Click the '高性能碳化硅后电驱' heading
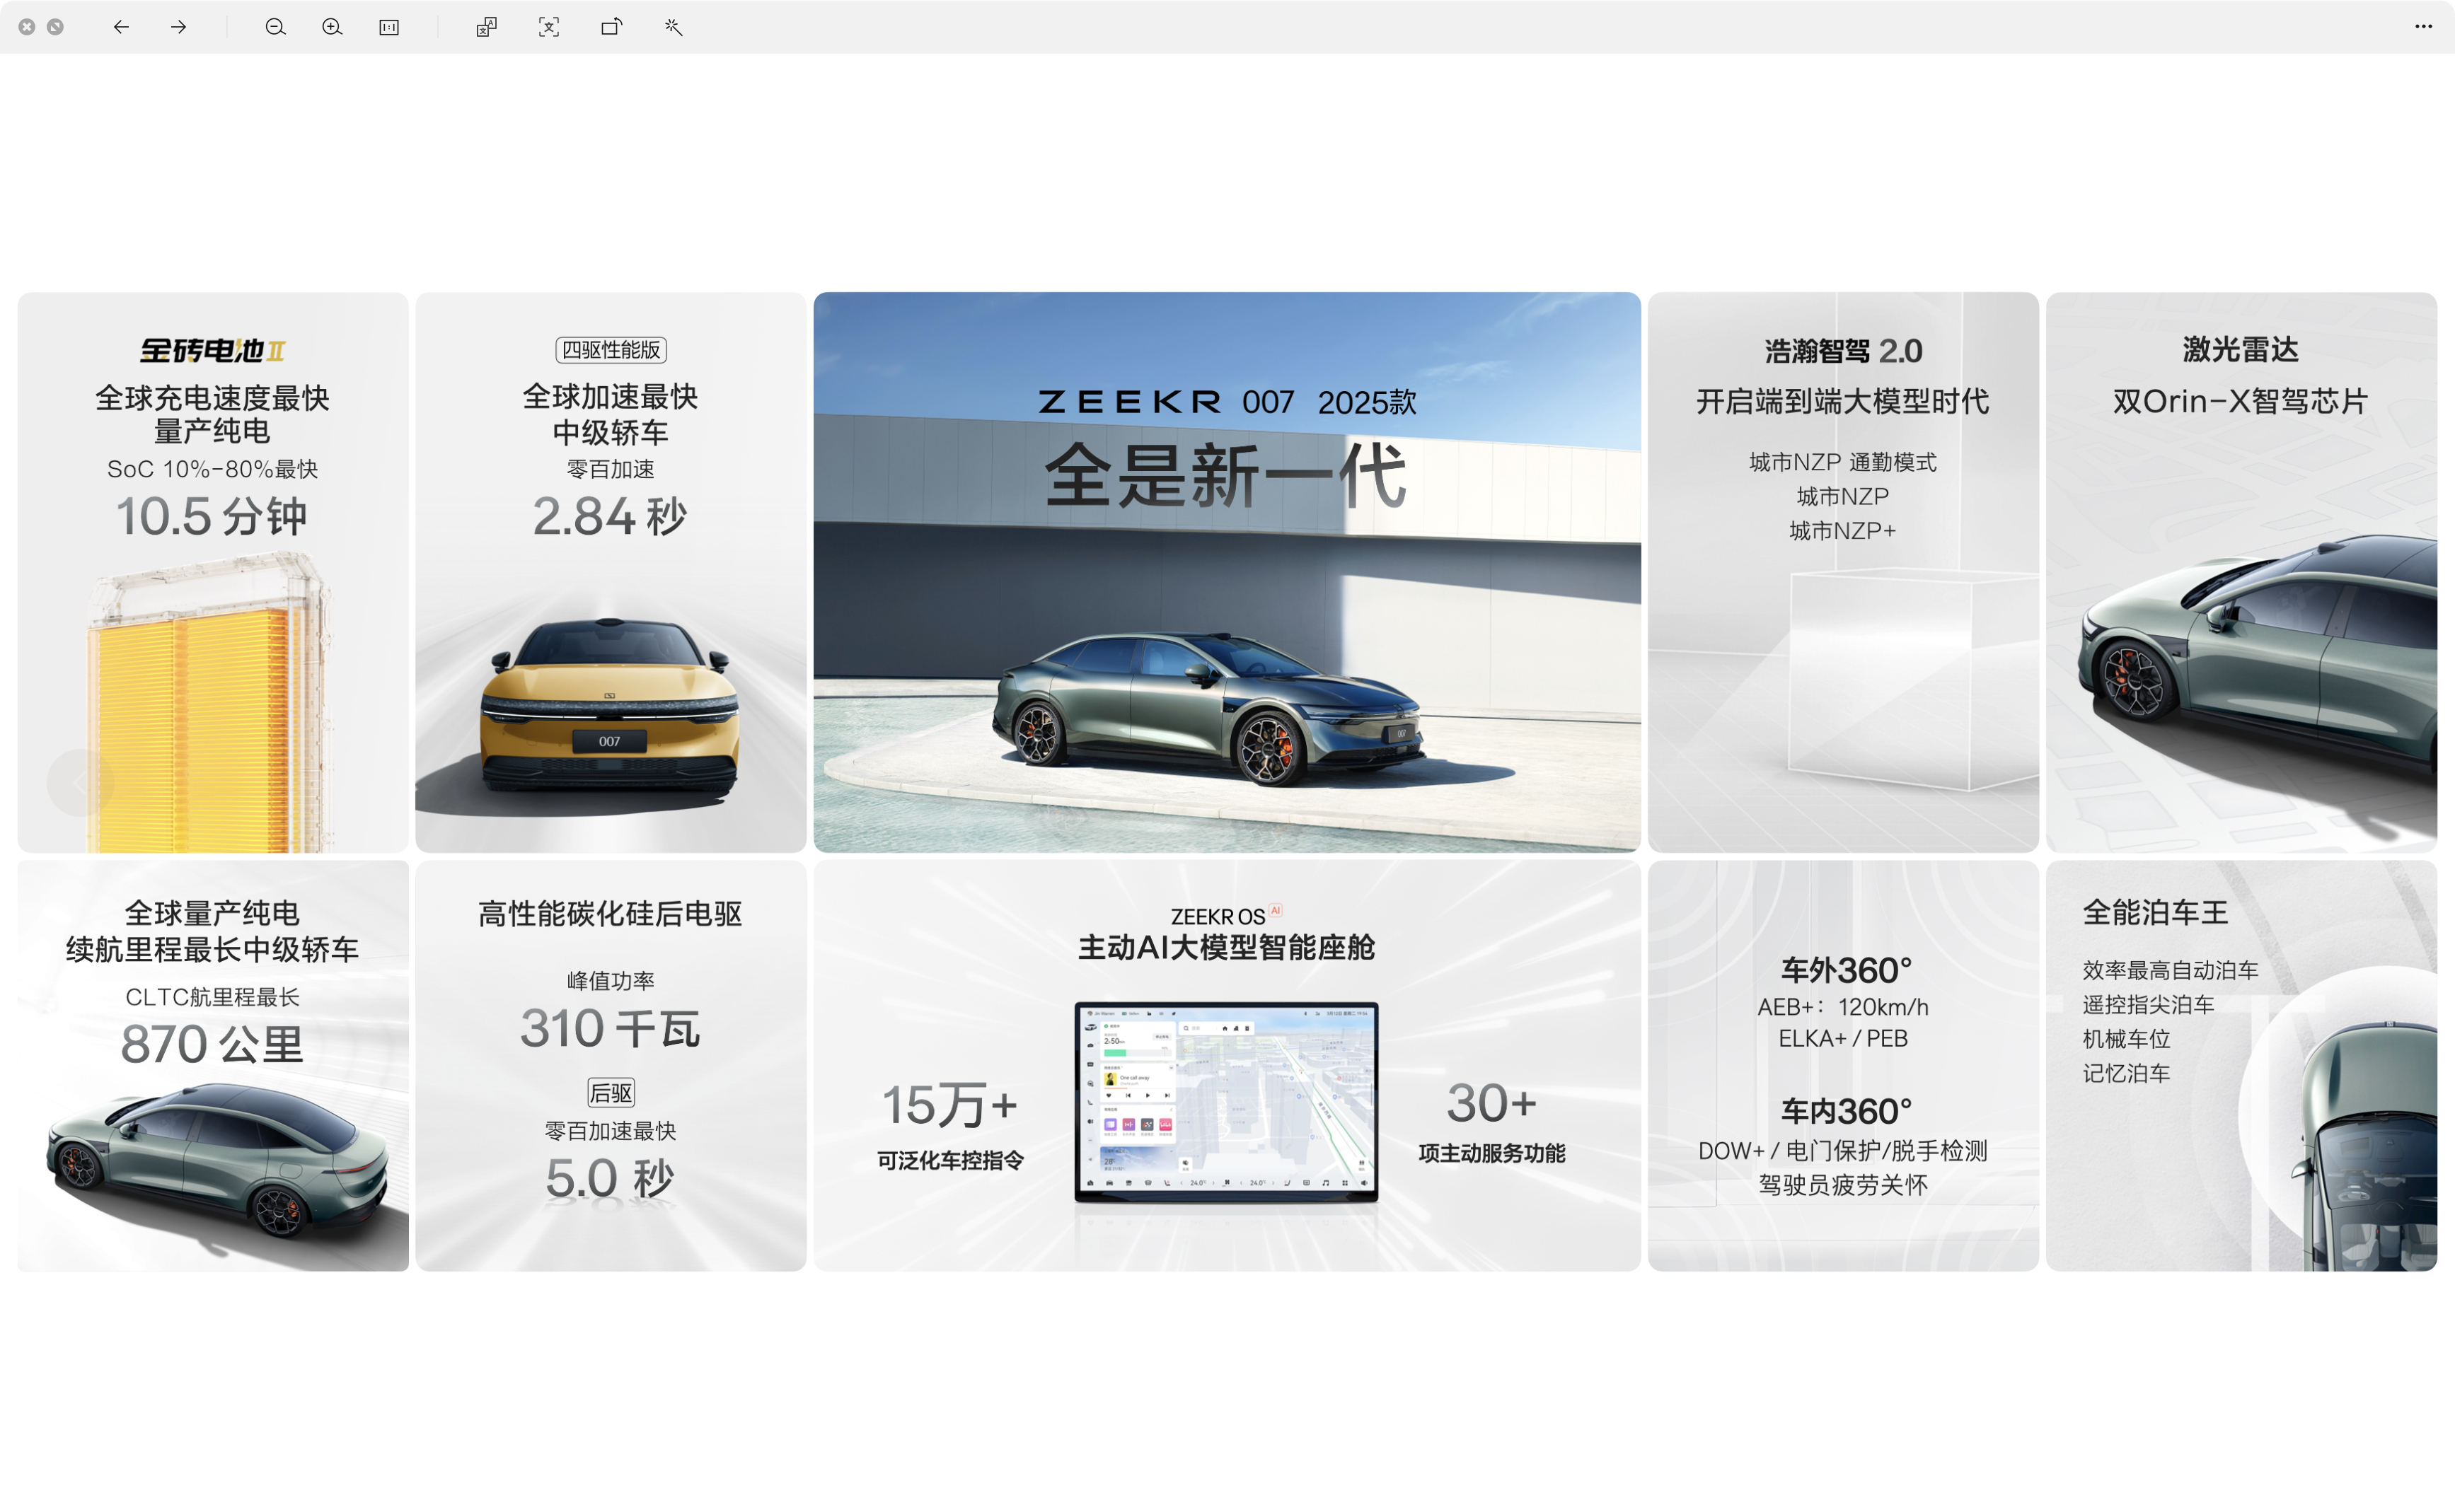The image size is (2455, 1512). 611,914
